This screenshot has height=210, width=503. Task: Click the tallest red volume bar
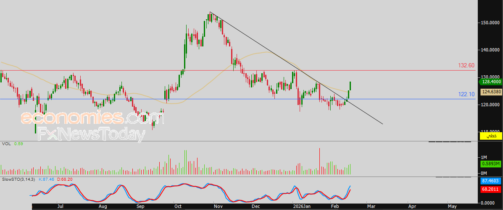pyautogui.click(x=320, y=161)
